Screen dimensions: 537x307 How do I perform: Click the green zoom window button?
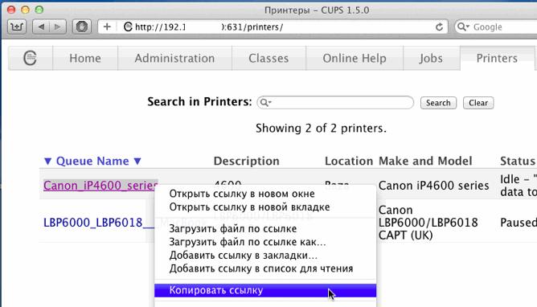39,10
